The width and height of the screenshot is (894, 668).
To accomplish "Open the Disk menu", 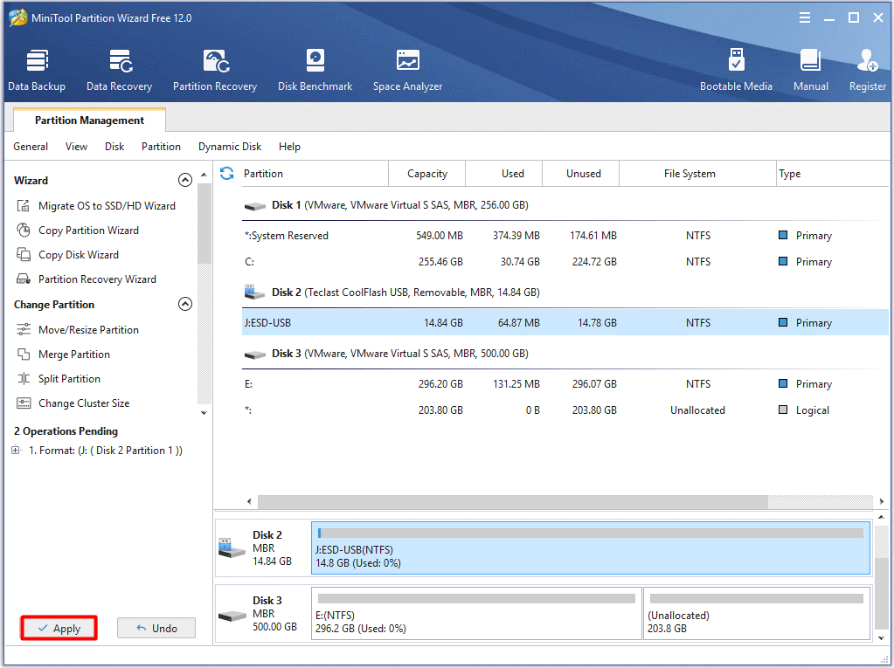I will point(114,147).
